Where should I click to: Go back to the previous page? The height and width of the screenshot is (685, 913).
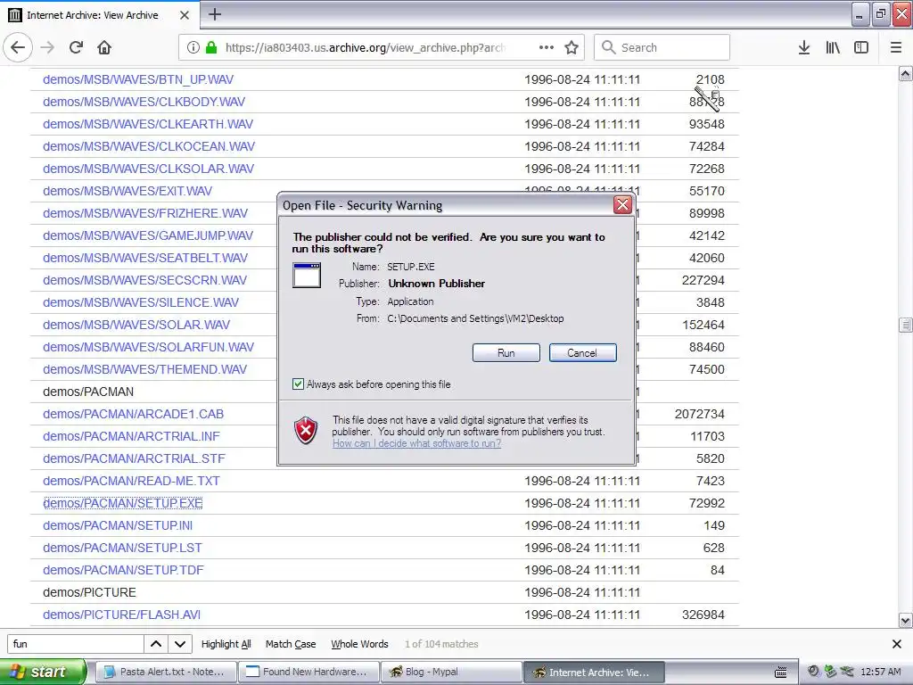pos(18,48)
